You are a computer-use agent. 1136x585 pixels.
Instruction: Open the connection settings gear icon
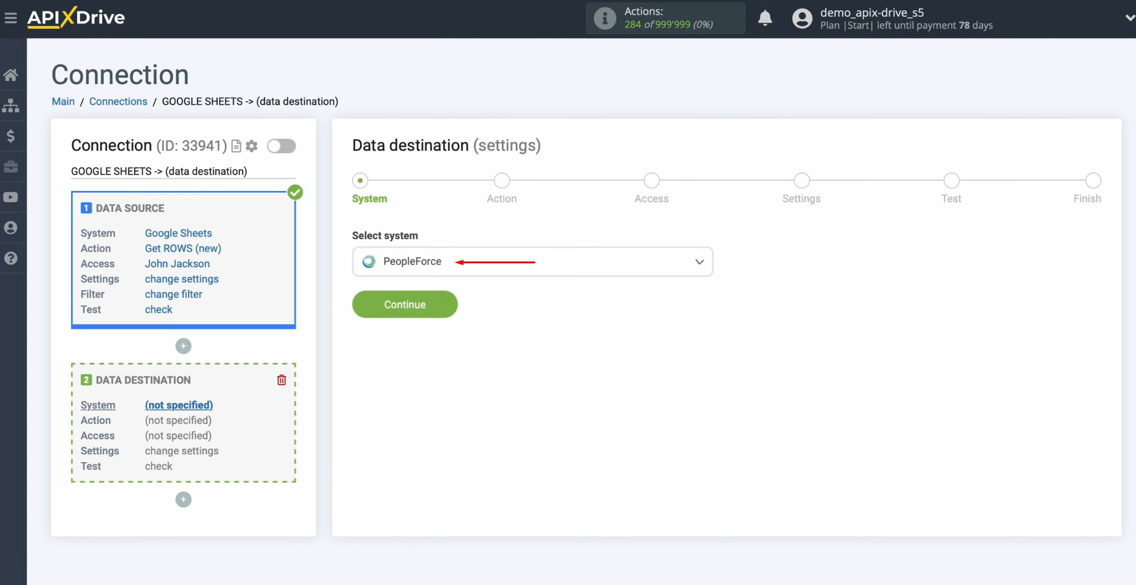(x=252, y=146)
